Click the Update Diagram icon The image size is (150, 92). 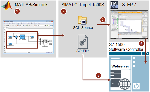(27, 25)
